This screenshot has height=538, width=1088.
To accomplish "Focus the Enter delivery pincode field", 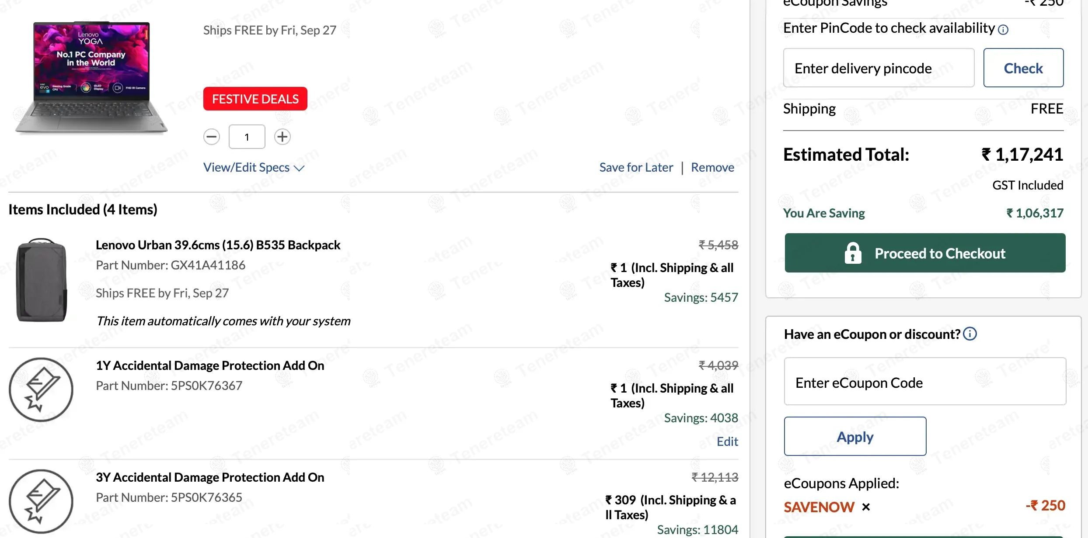I will [879, 68].
